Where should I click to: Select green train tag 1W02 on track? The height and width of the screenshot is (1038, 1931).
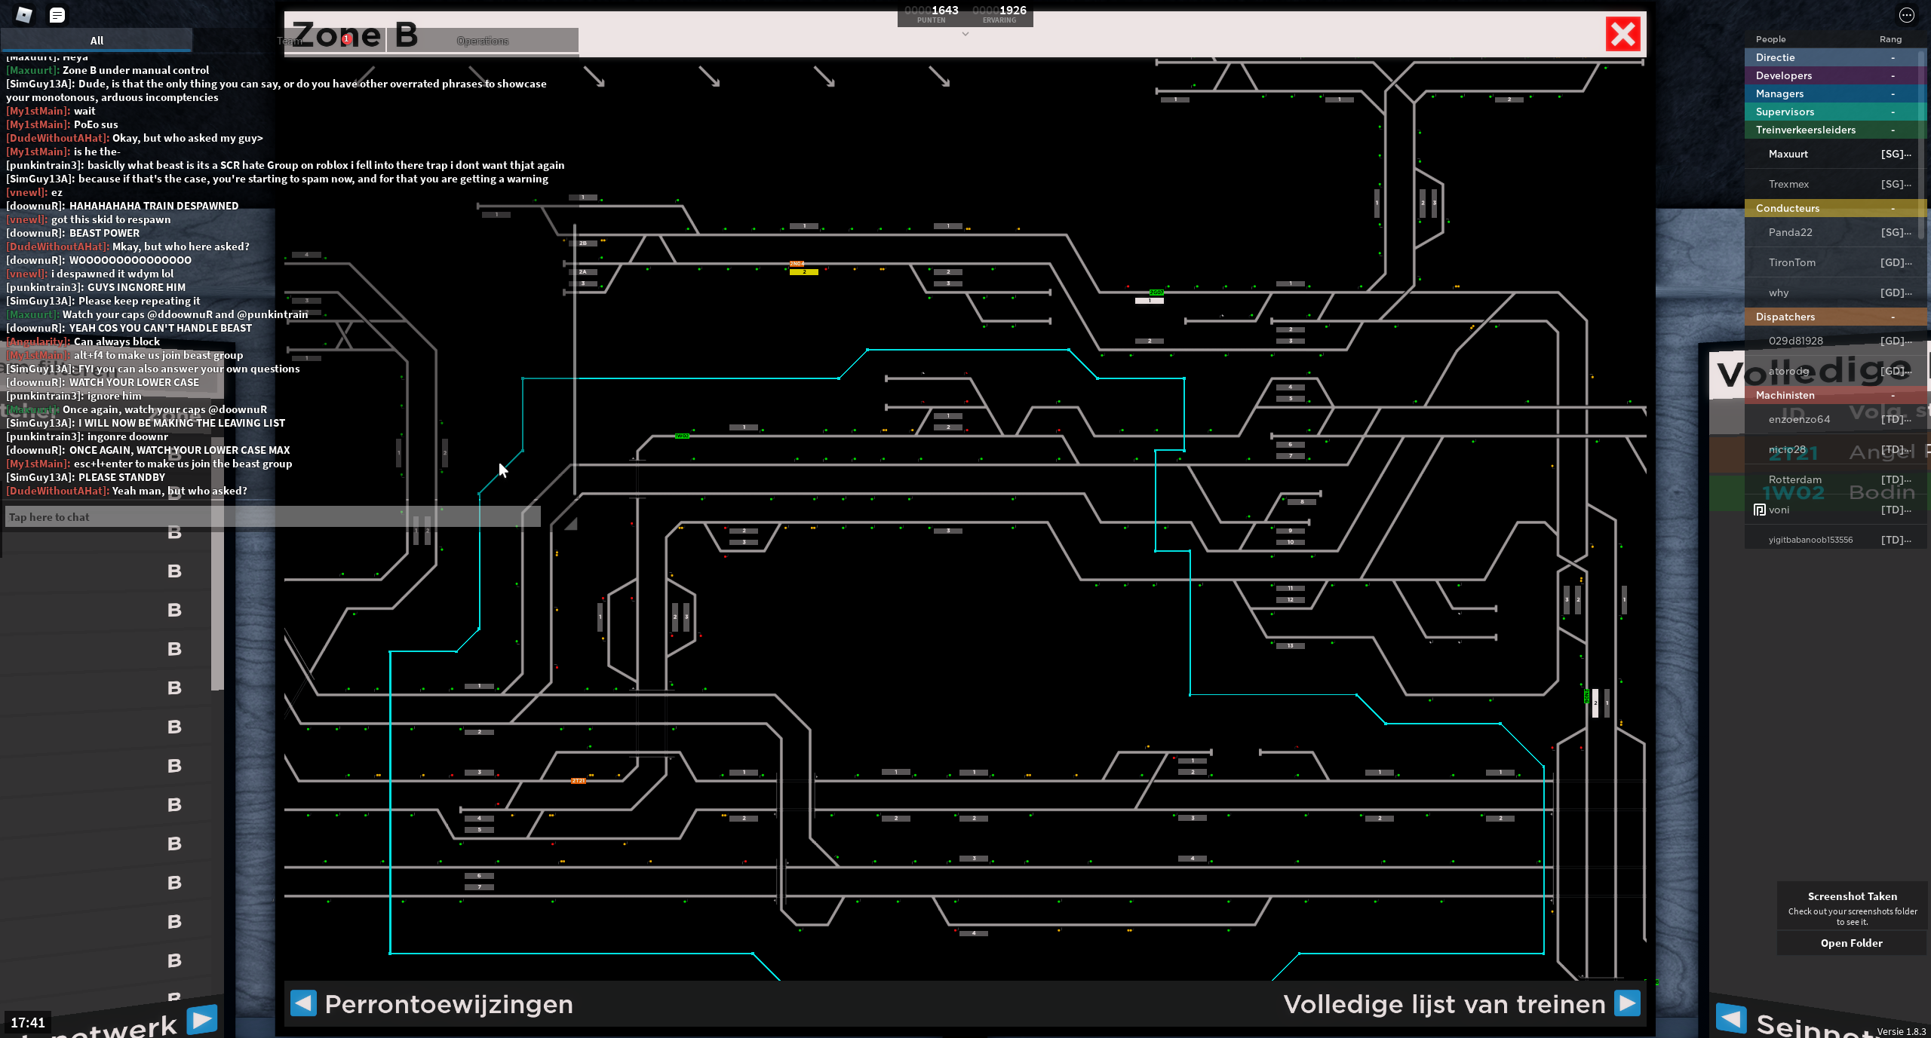682,436
